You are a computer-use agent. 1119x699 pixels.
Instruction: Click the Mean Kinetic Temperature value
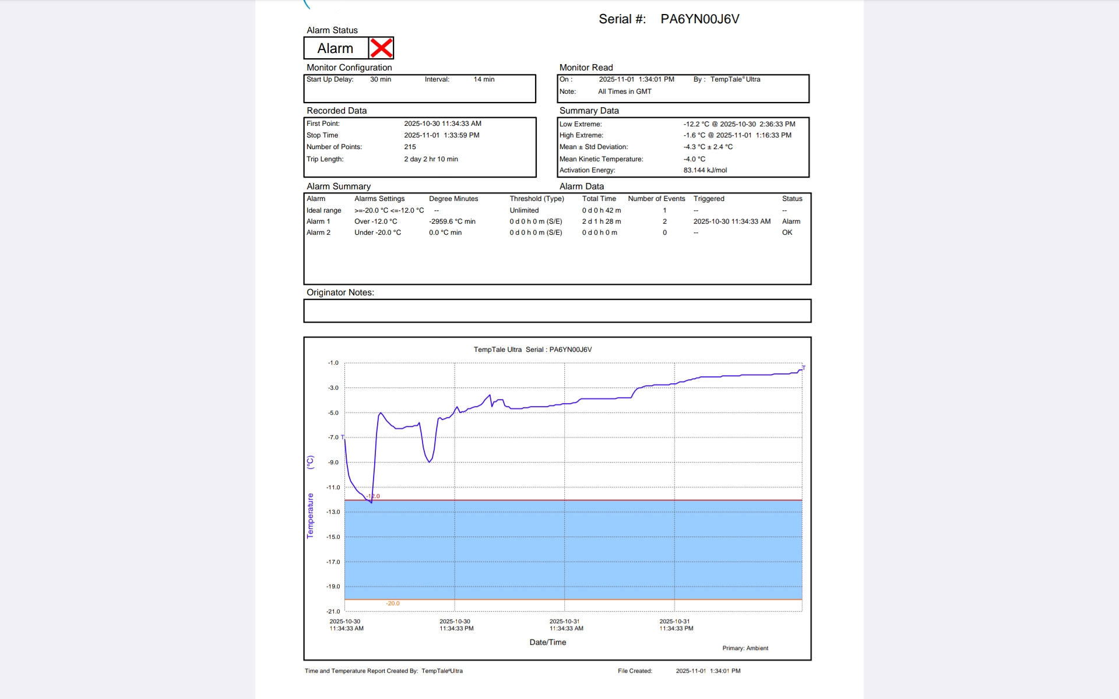[x=694, y=159]
